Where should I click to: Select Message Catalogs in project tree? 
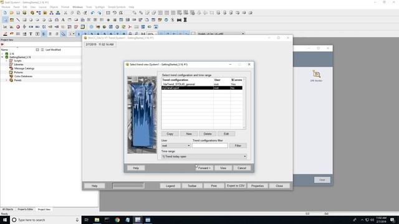(x=24, y=68)
